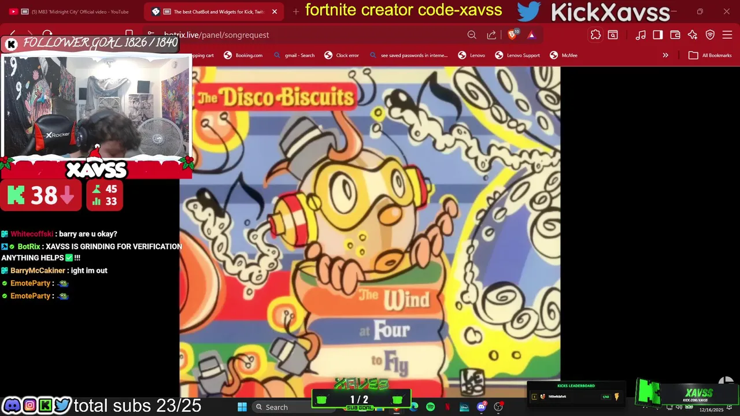Click the Whitecoffski chat username

32,234
